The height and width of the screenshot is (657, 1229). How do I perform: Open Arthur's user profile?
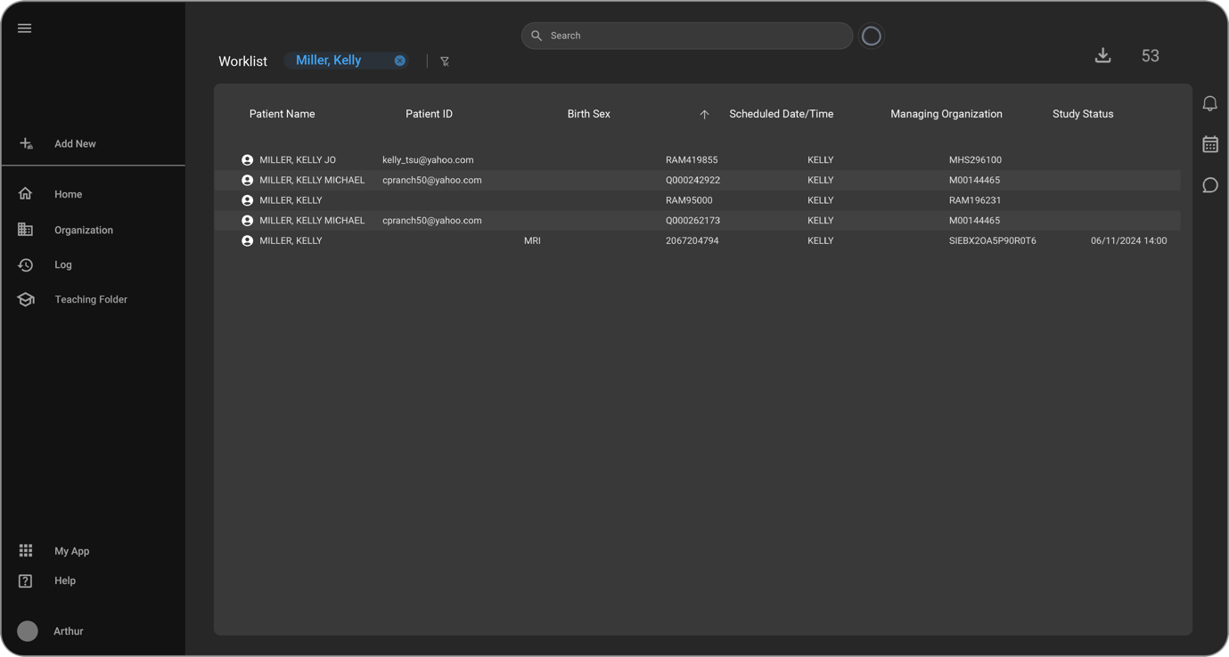coord(68,631)
